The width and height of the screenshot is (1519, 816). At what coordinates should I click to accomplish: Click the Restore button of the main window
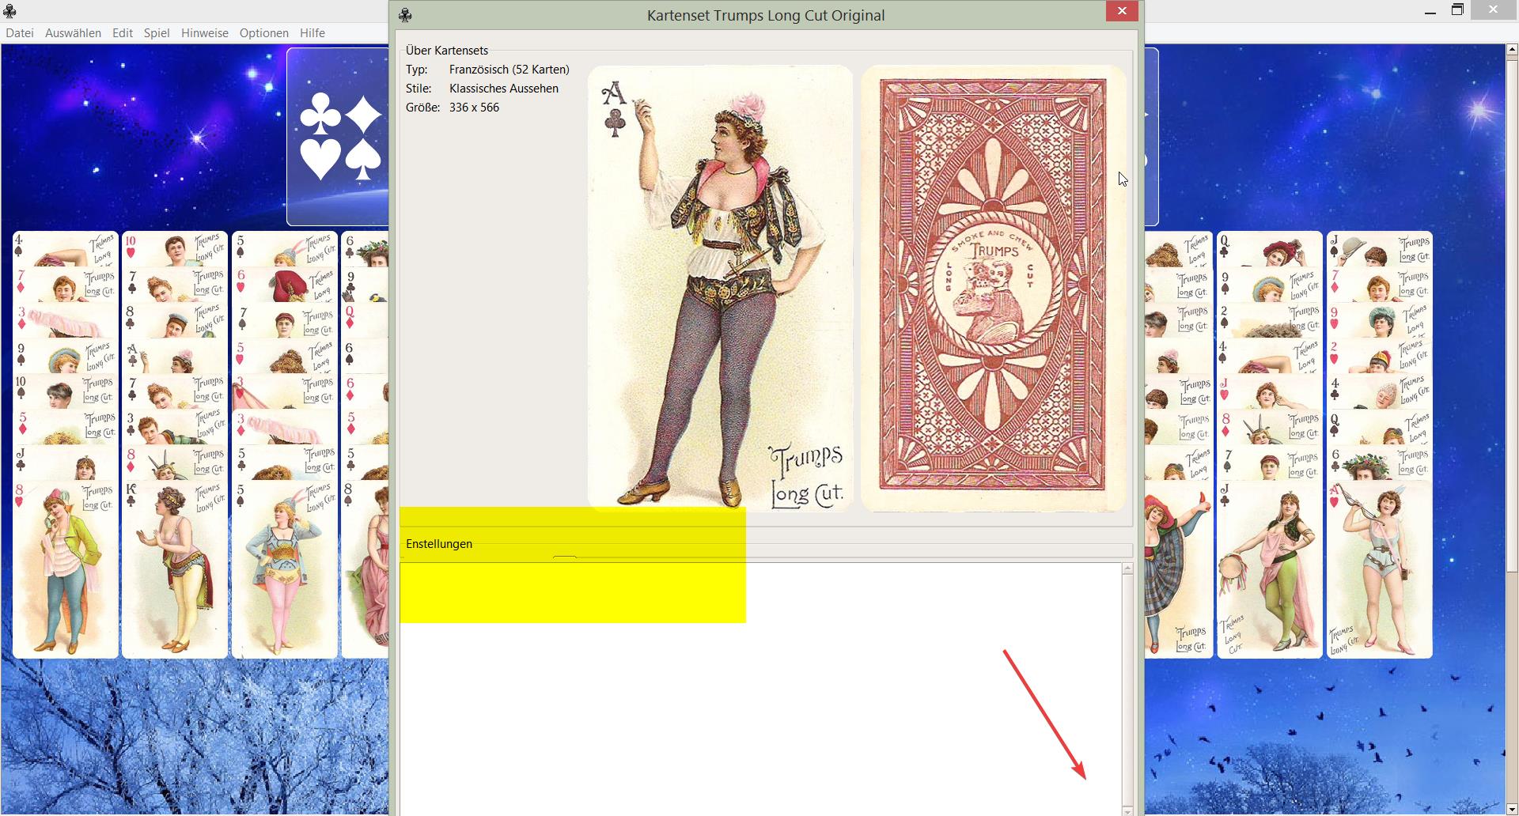[x=1458, y=11]
